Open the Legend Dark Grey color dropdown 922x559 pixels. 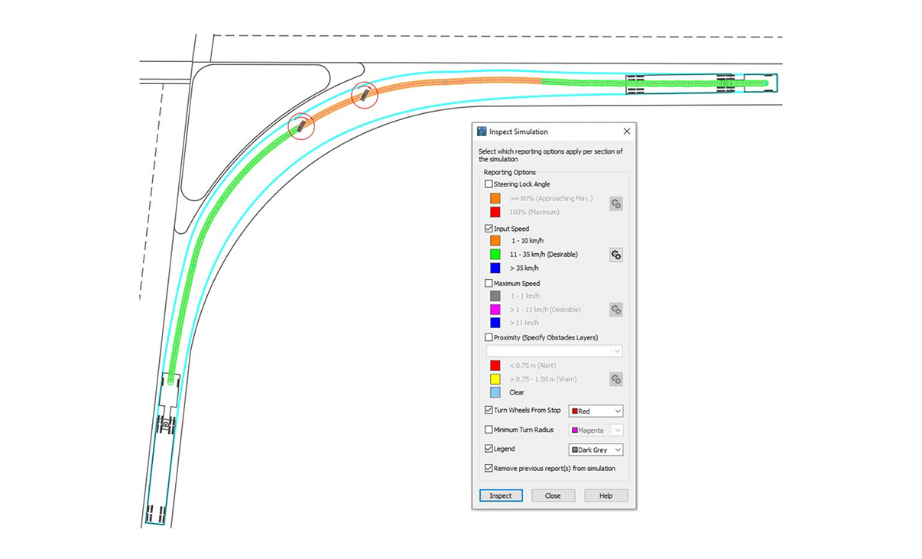(596, 450)
